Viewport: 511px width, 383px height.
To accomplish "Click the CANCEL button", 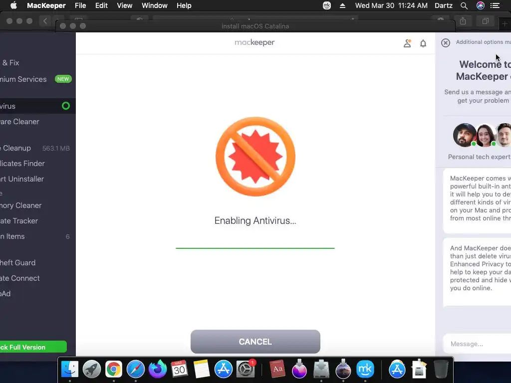I will [255, 342].
